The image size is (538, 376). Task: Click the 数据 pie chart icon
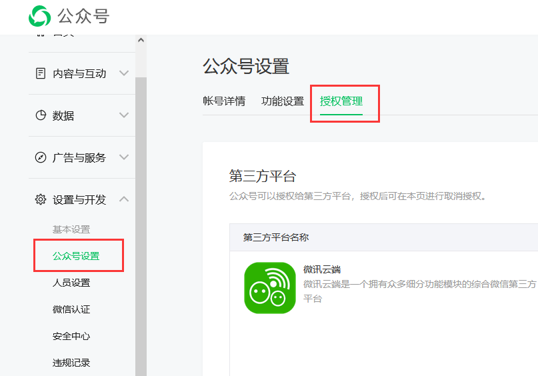(x=41, y=115)
